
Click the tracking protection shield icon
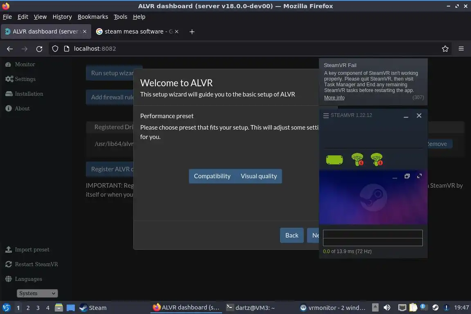point(55,49)
